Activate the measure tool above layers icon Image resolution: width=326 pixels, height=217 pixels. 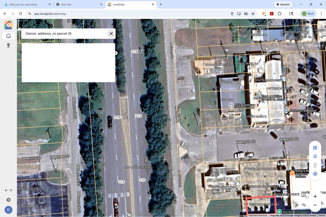(x=315, y=148)
